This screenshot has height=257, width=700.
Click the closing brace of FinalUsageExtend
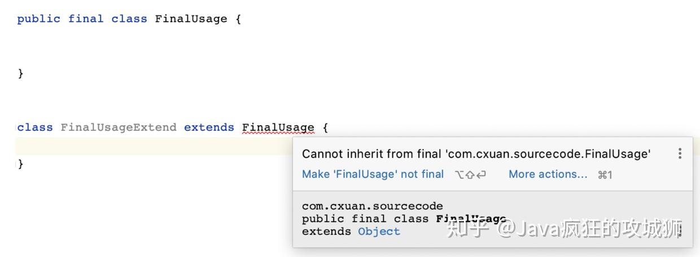tap(21, 164)
